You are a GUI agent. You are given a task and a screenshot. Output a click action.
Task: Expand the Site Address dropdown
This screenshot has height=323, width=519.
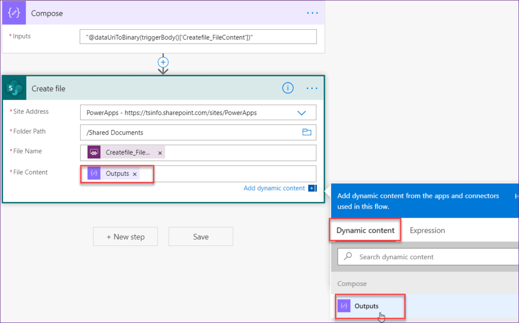point(302,113)
